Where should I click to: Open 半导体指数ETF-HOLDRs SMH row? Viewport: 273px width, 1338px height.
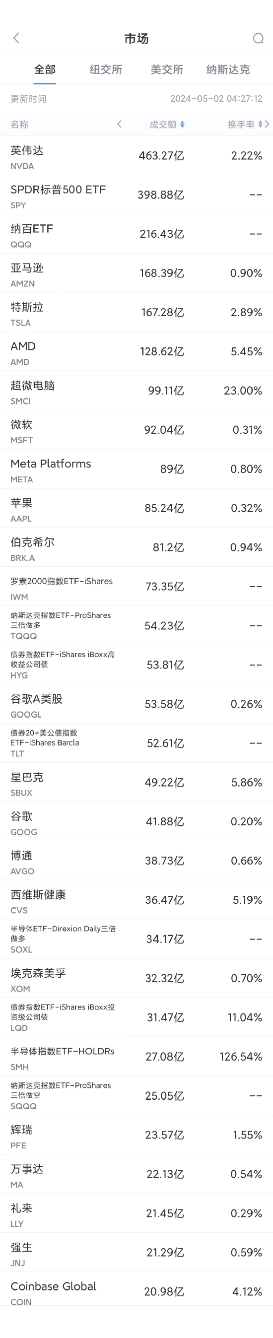[x=136, y=1057]
